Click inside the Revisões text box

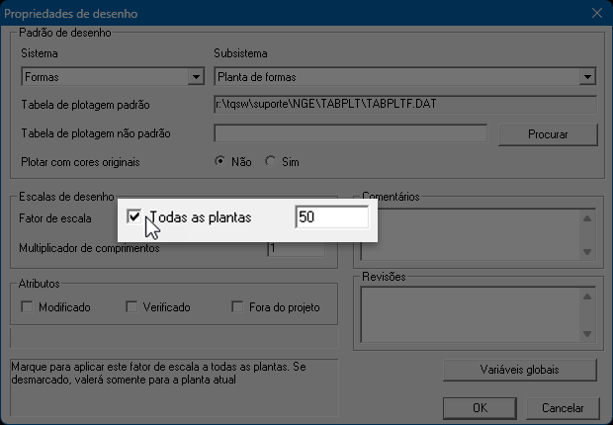coord(479,314)
